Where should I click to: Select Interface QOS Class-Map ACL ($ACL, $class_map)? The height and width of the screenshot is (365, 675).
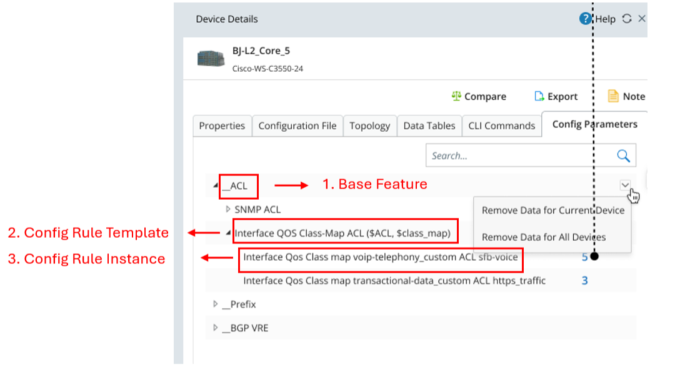pyautogui.click(x=342, y=233)
